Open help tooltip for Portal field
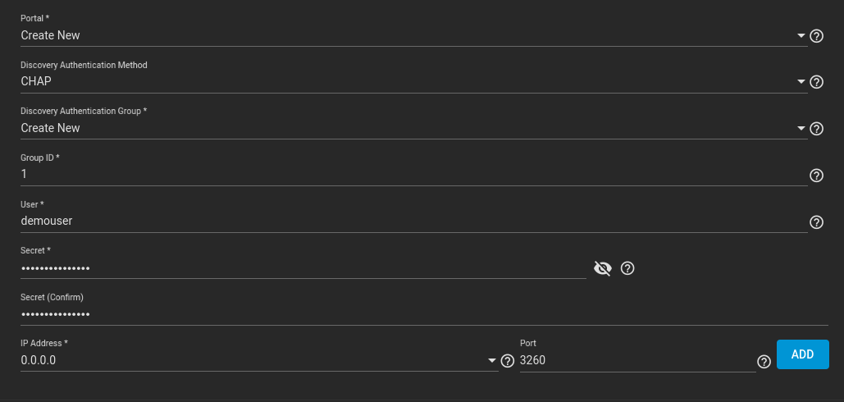 pos(817,36)
